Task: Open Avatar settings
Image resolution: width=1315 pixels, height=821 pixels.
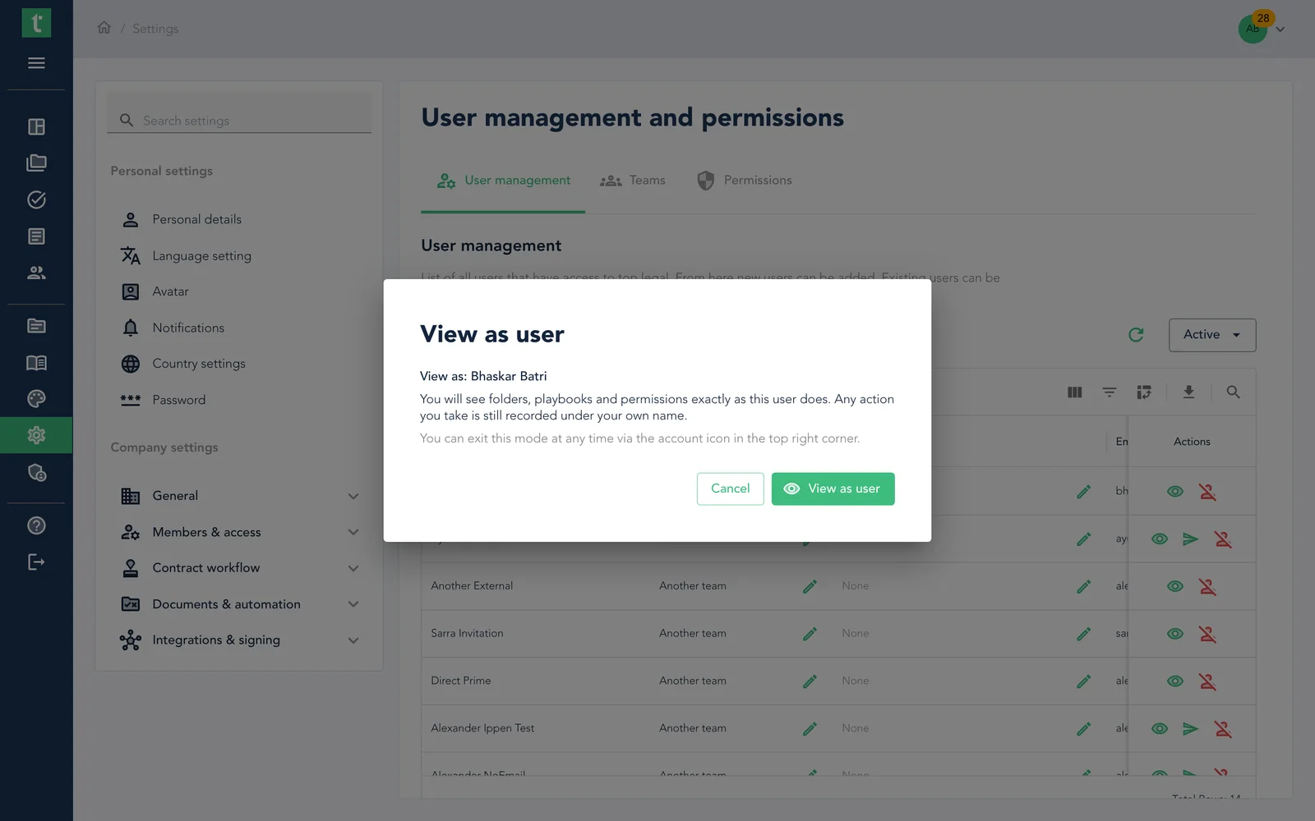Action: (170, 291)
